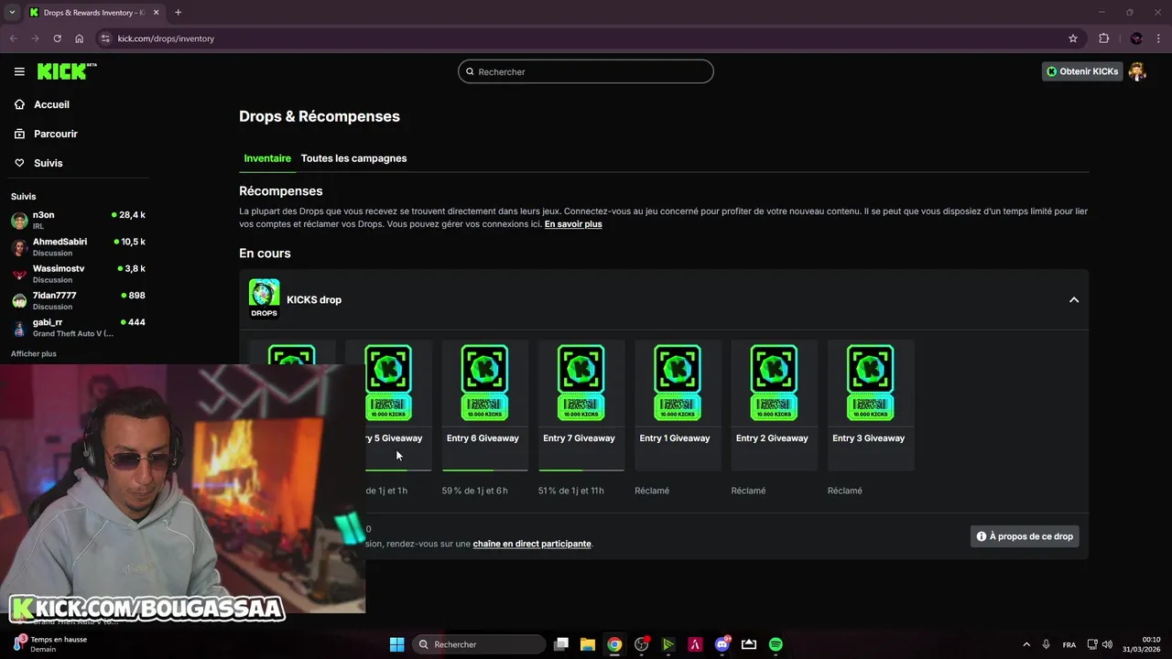Reload the page in browser
1172x659 pixels.
(x=57, y=38)
